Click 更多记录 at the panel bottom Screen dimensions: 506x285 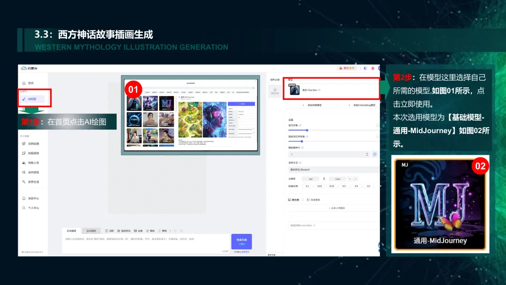[272, 255]
